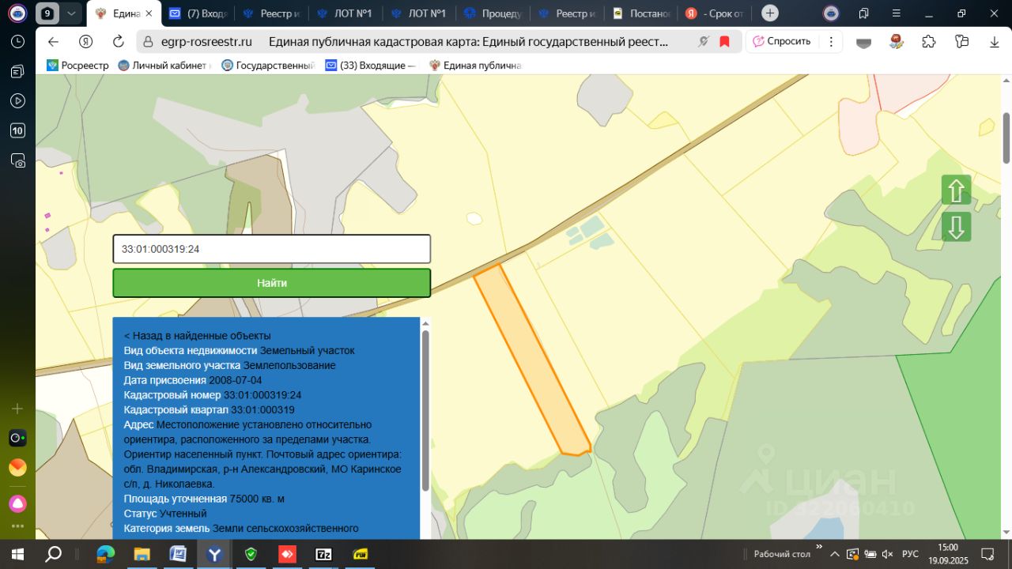Open File Explorer from the taskbar
The width and height of the screenshot is (1012, 569).
click(142, 554)
